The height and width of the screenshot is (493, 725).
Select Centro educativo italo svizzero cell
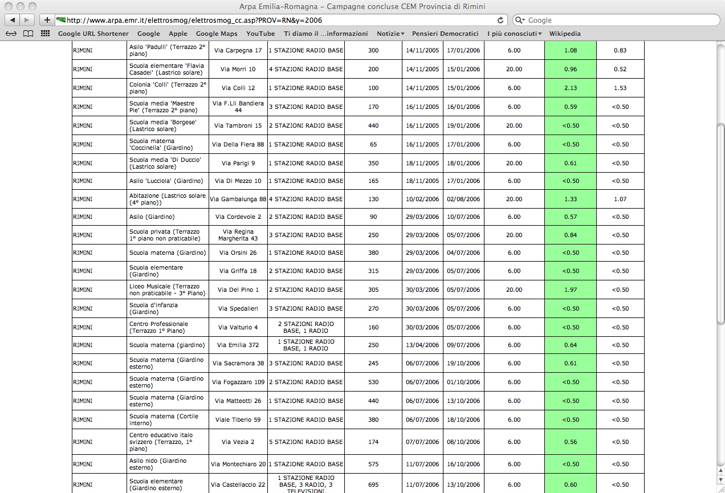click(x=168, y=442)
